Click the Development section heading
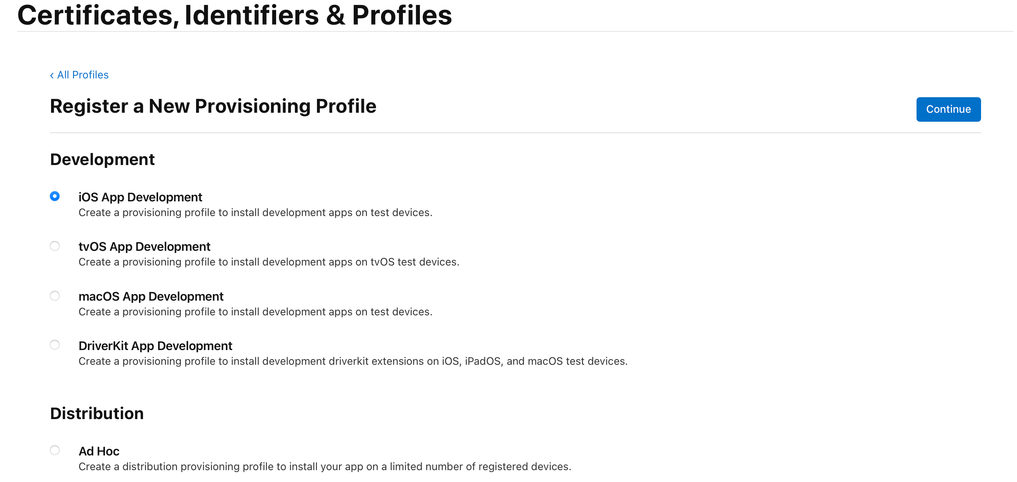 point(102,160)
